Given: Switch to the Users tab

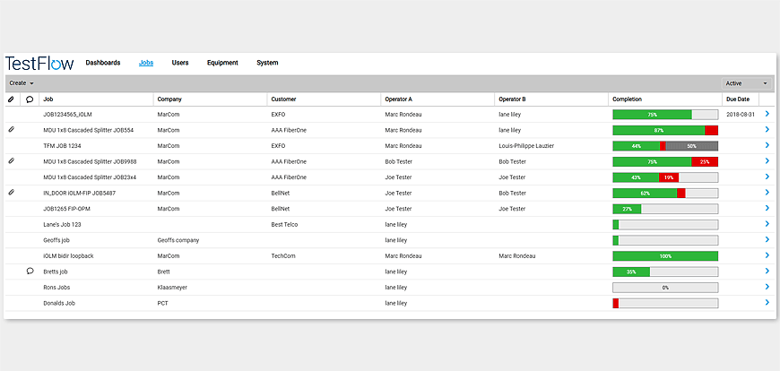Looking at the screenshot, I should [x=180, y=63].
